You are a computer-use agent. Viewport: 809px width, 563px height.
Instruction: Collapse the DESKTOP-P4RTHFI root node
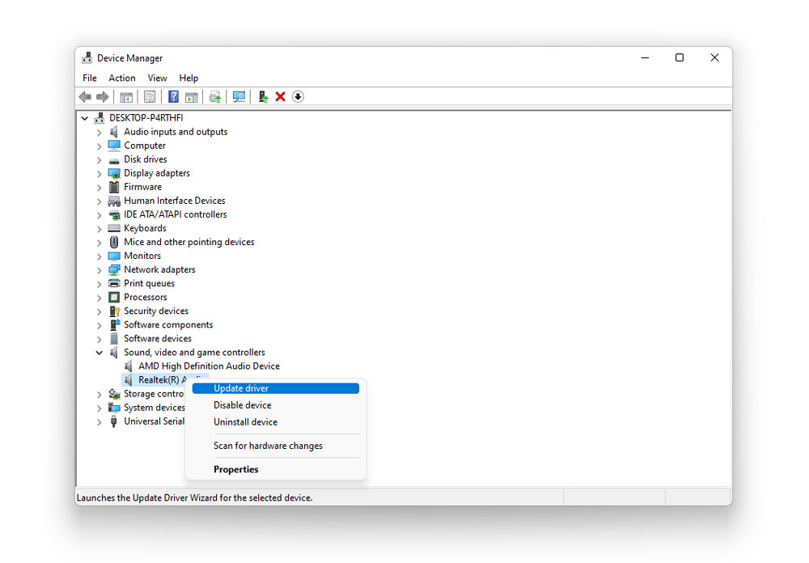(x=85, y=118)
